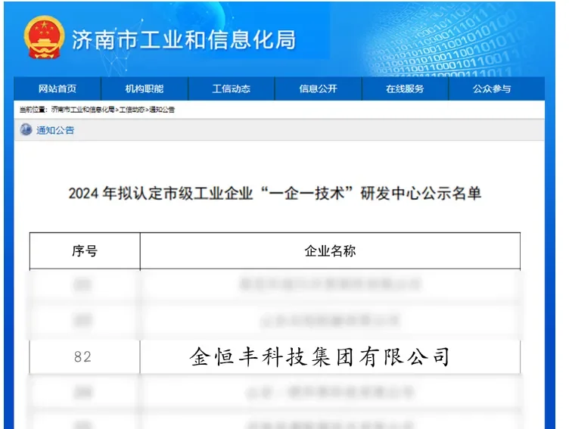Choose 公众参与 in the navigation bar

click(x=492, y=89)
